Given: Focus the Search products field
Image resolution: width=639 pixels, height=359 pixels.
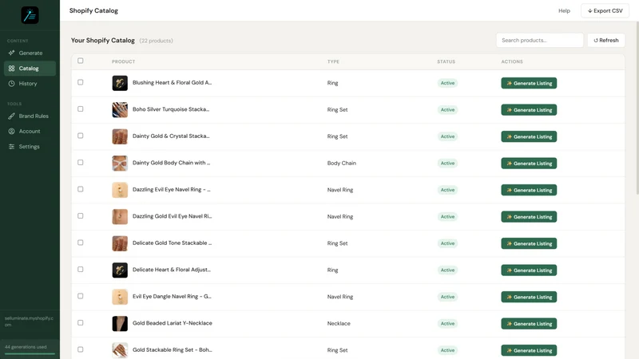Looking at the screenshot, I should coord(540,41).
